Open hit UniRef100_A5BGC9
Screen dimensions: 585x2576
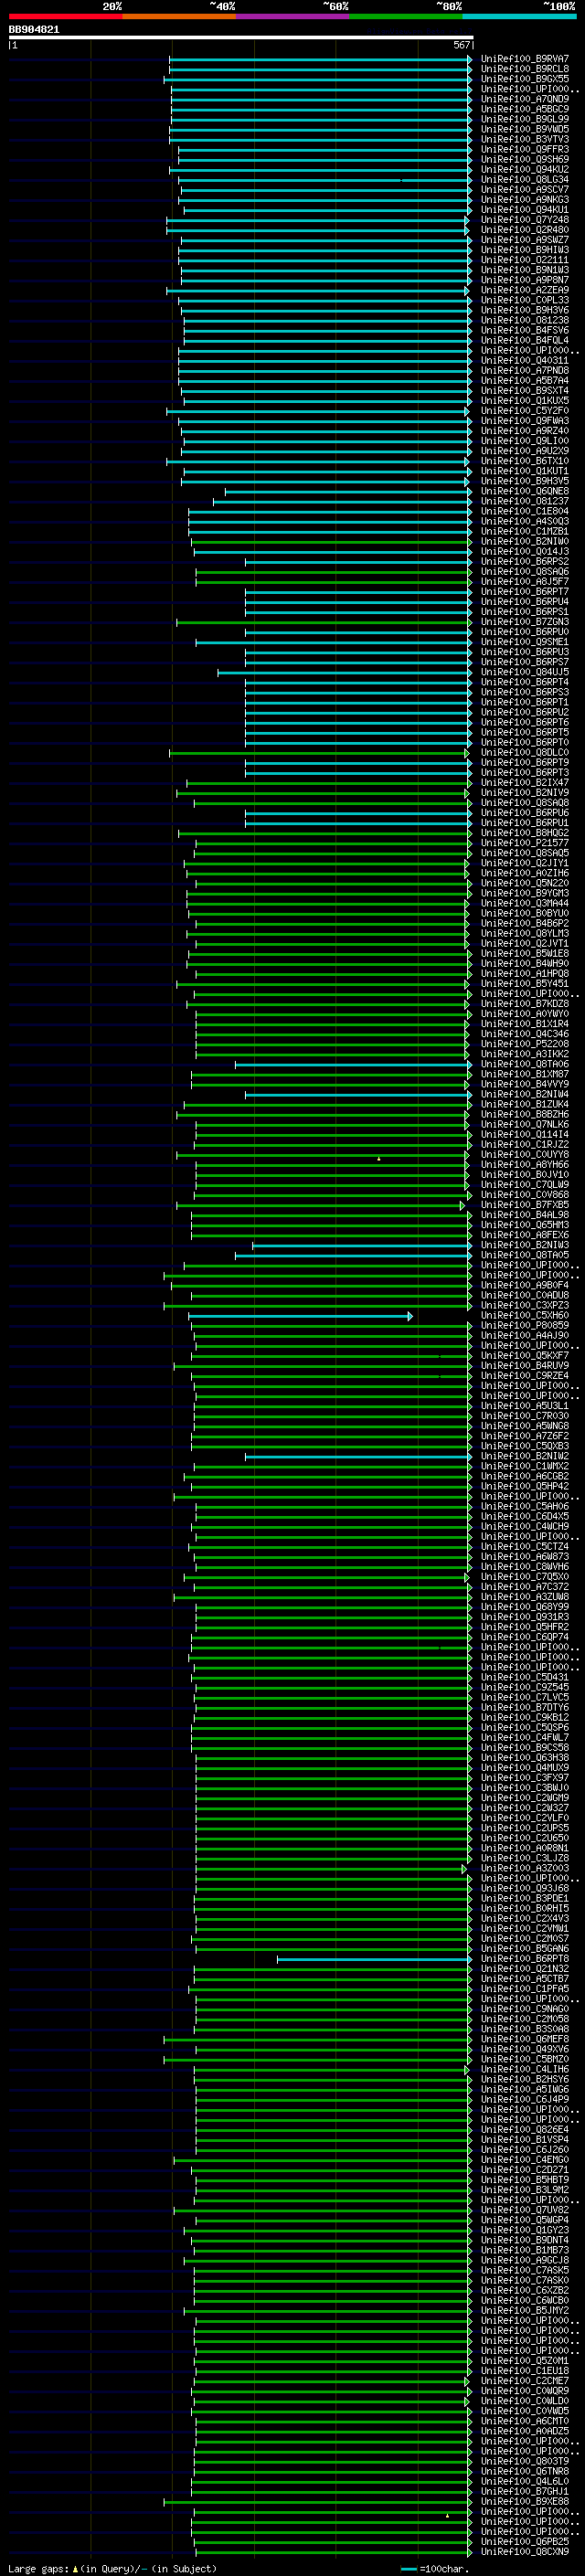point(525,109)
